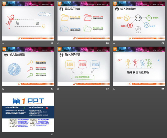This screenshot has height=138, width=167.
Task: Click slide number 20 label
Action: point(107,43)
